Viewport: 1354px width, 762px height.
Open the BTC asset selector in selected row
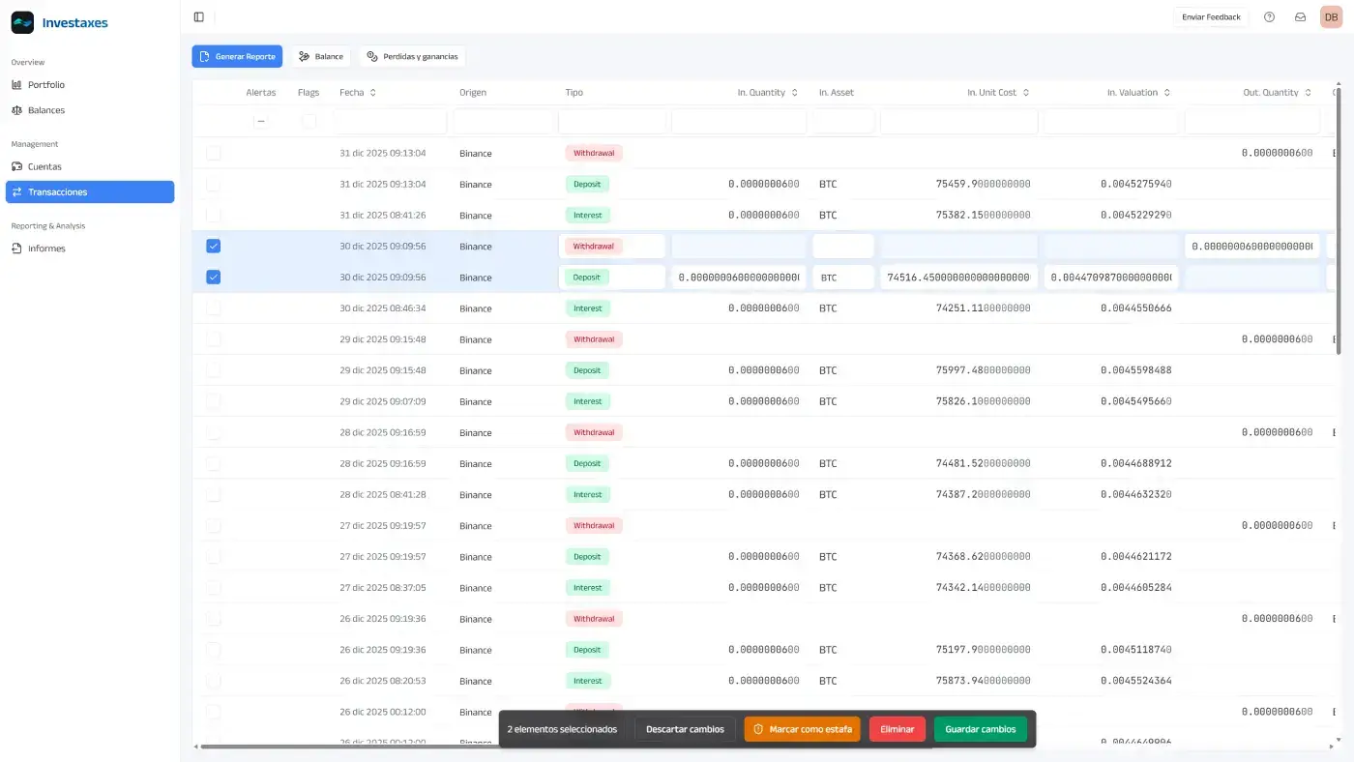tap(843, 277)
